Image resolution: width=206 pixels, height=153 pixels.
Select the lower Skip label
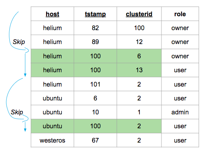(17, 112)
